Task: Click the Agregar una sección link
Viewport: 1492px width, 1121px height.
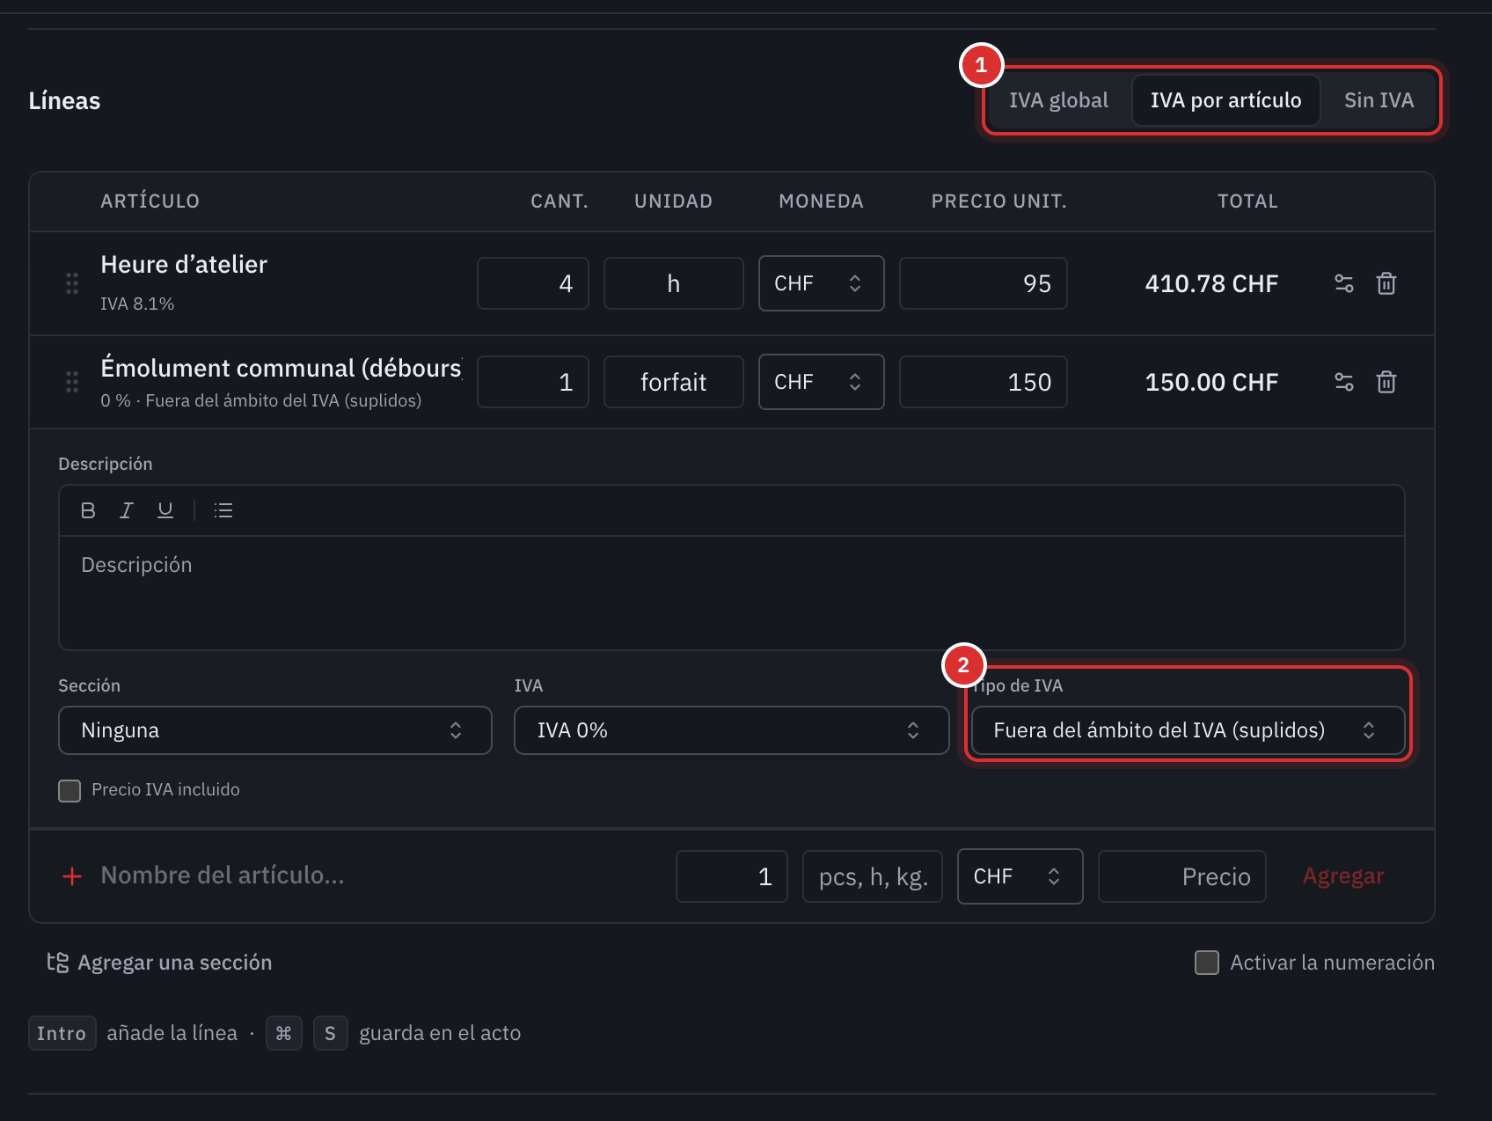Action: click(174, 963)
